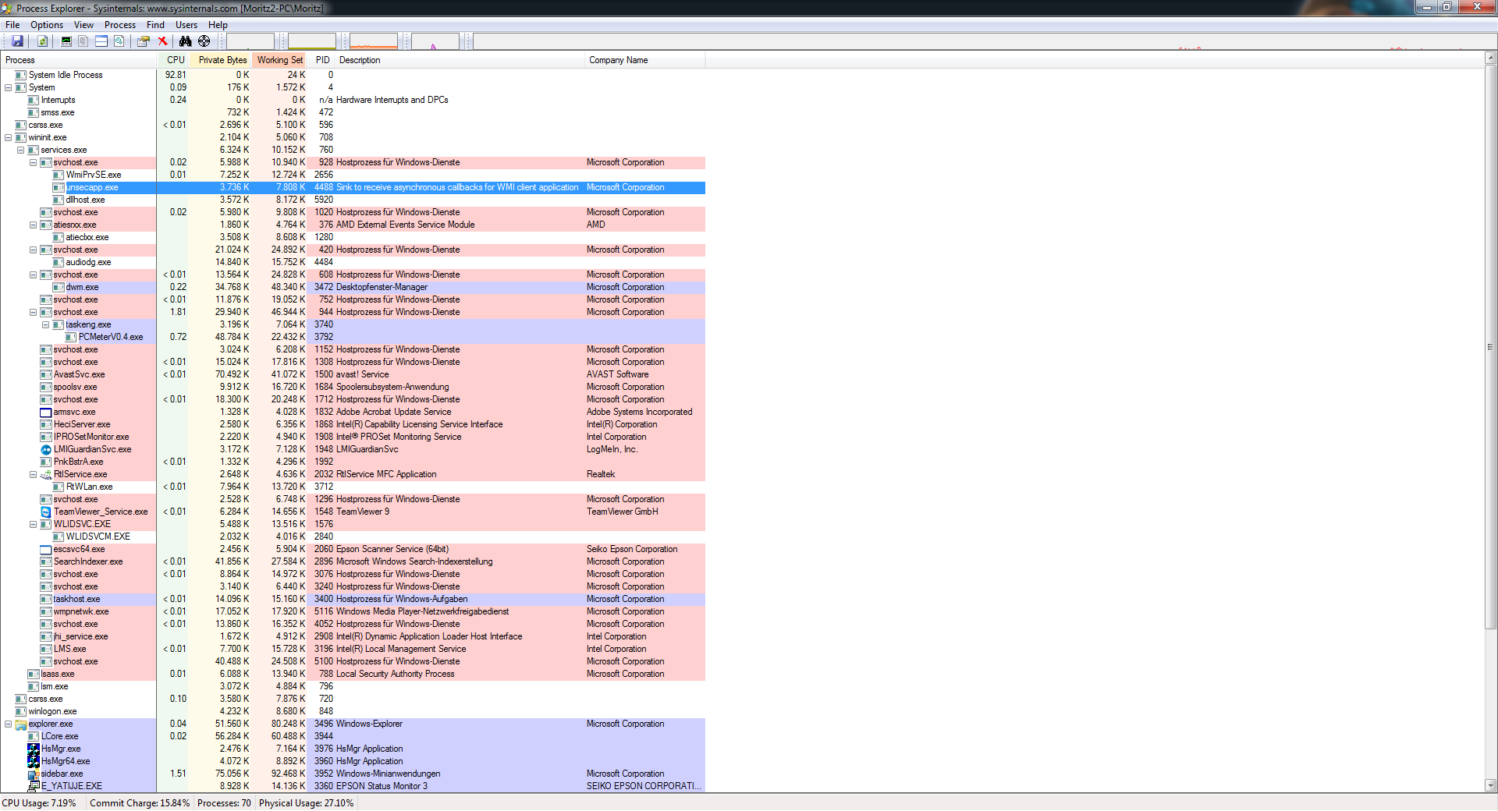
Task: Open the Options menu
Action: point(47,25)
